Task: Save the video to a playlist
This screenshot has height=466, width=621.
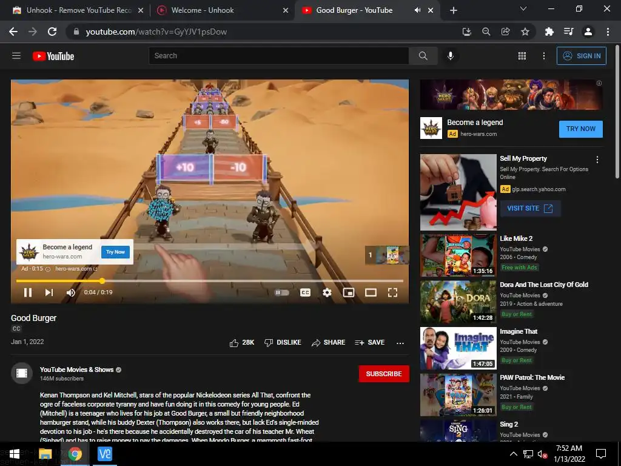Action: (x=369, y=342)
